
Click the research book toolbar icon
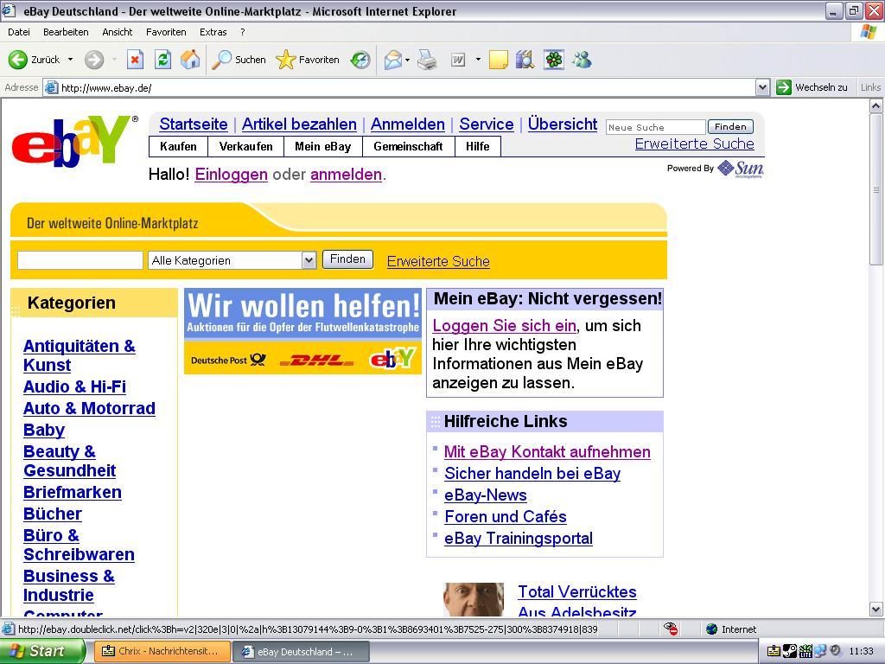point(525,60)
